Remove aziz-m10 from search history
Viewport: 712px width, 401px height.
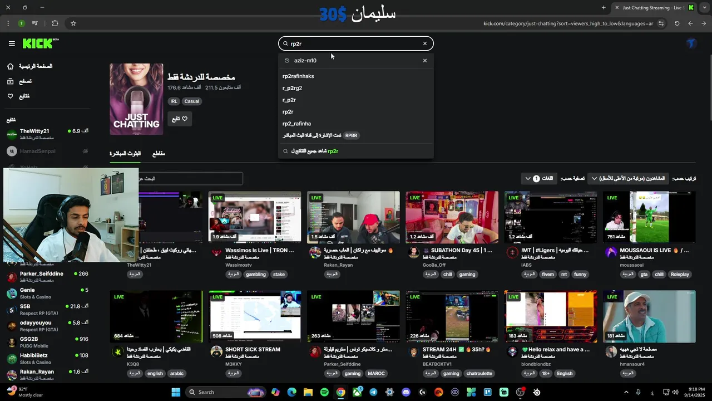(425, 61)
